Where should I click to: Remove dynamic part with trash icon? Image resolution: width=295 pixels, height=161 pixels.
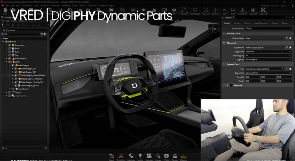coord(290,69)
